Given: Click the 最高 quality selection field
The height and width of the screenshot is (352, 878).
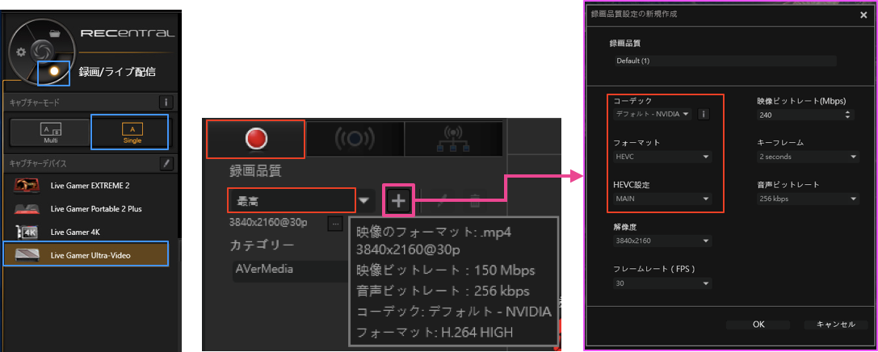Looking at the screenshot, I should [291, 199].
